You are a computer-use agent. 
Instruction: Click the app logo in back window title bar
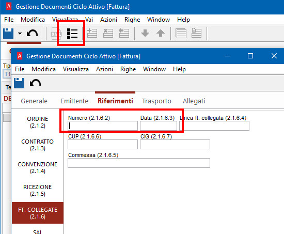pos(9,6)
